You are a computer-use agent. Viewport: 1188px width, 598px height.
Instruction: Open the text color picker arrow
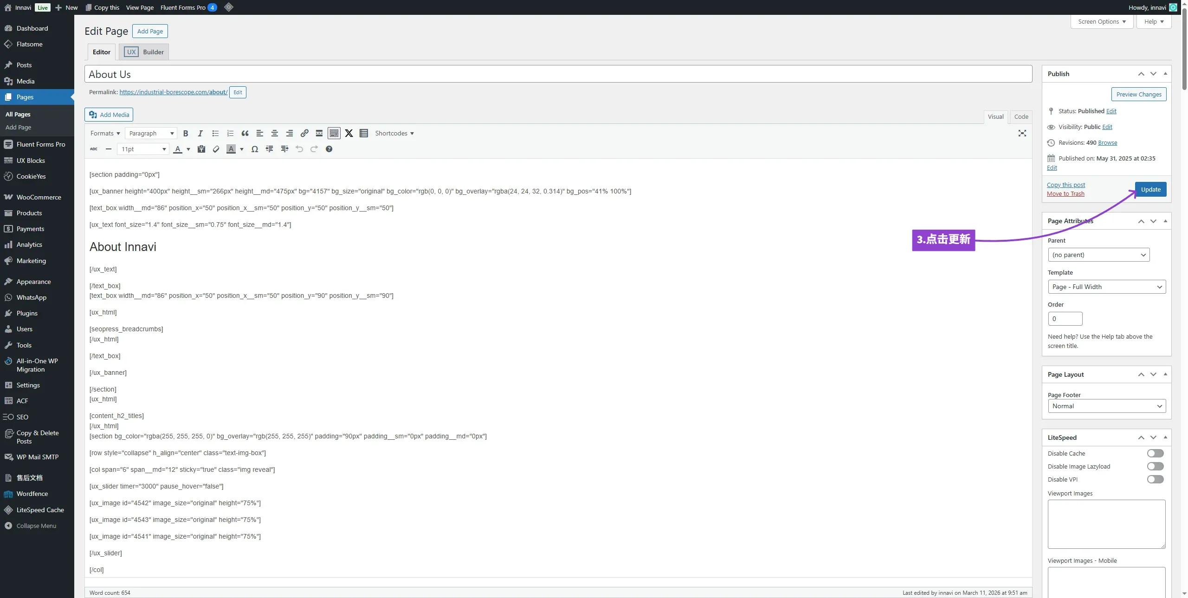[188, 149]
